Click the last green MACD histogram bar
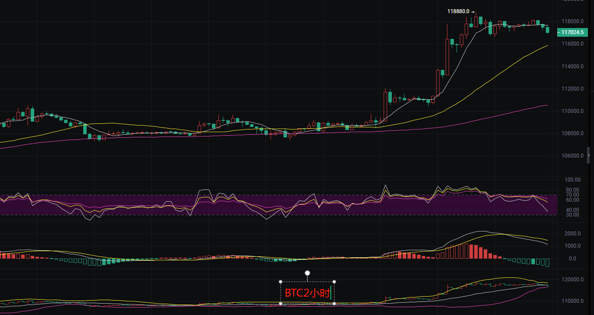The height and width of the screenshot is (315, 594). (547, 262)
